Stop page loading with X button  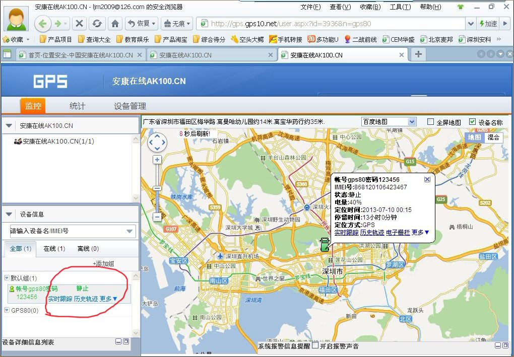click(x=79, y=24)
